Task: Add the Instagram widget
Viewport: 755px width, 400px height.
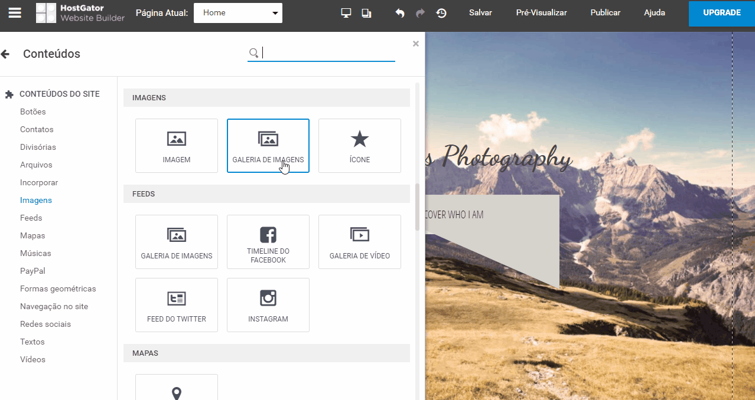Action: pyautogui.click(x=268, y=305)
